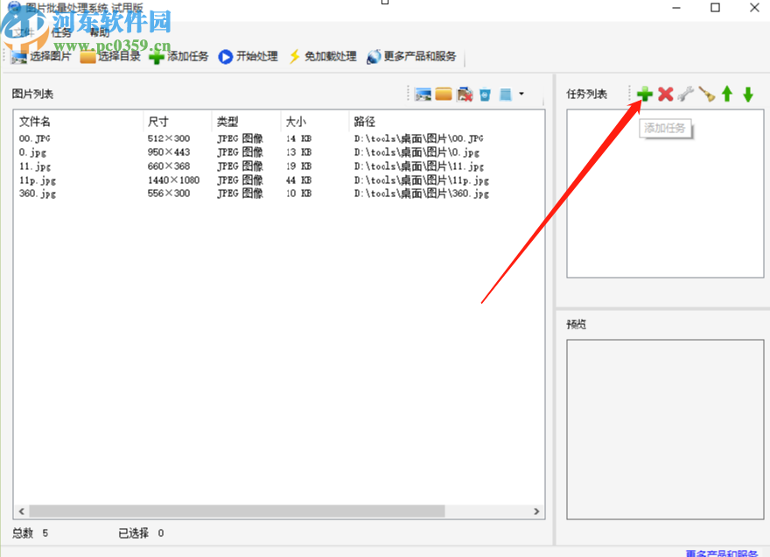Click the 开始处理 toolbar button
The width and height of the screenshot is (770, 557).
[252, 56]
